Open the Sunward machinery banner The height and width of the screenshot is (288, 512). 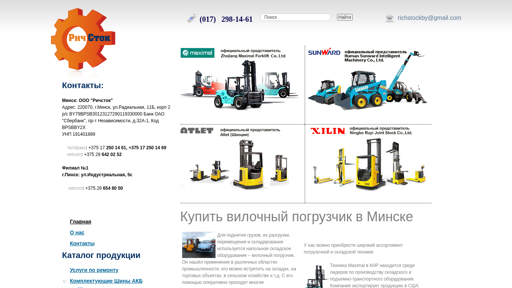click(368, 79)
